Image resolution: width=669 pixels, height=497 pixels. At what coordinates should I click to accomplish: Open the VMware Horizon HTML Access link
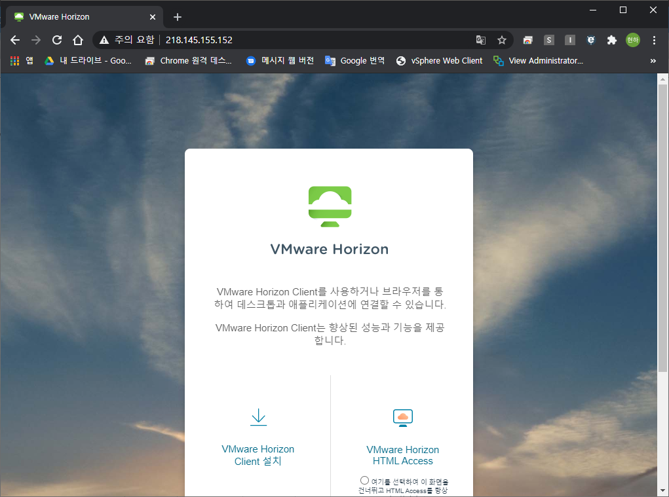click(x=402, y=455)
